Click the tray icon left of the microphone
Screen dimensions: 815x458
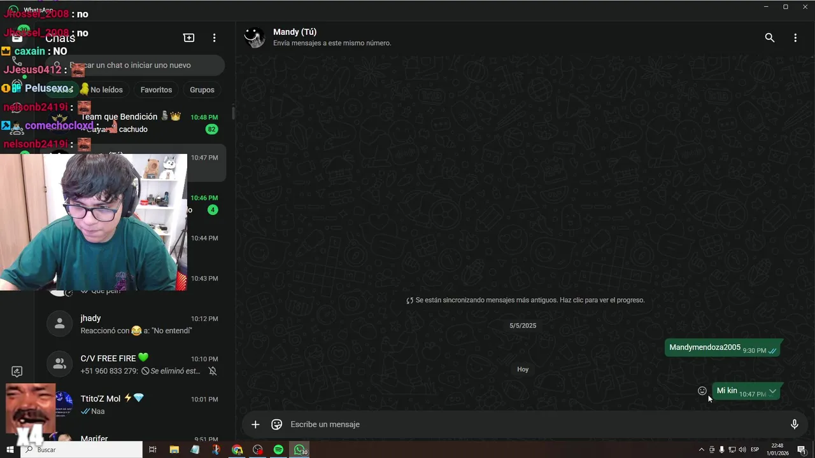click(712, 450)
